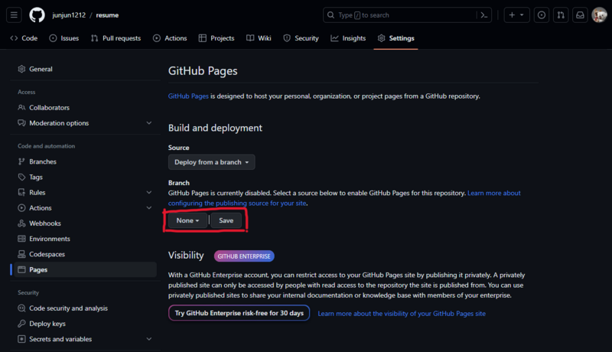612x352 pixels.
Task: Click the Branches git-branch icon
Action: tap(21, 161)
